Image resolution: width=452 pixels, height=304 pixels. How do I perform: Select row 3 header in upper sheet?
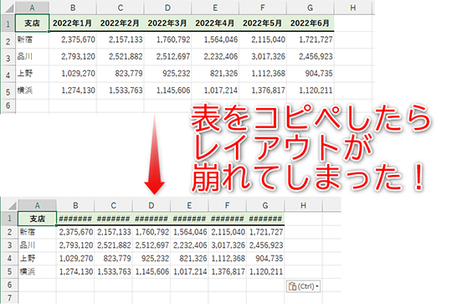(x=8, y=57)
